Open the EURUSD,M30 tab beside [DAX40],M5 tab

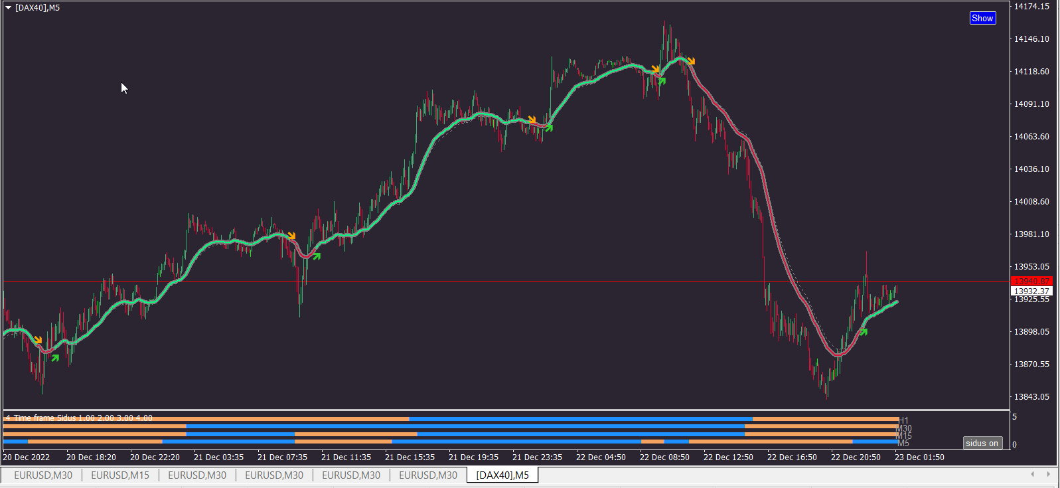[x=428, y=475]
